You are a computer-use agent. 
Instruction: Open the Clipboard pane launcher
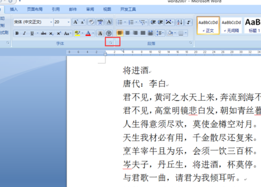click(8, 43)
